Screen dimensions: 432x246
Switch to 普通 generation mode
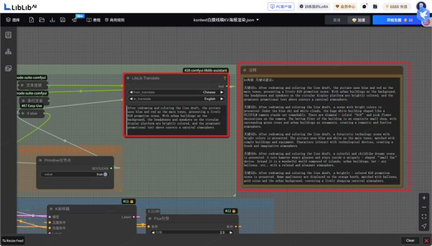pos(337,20)
